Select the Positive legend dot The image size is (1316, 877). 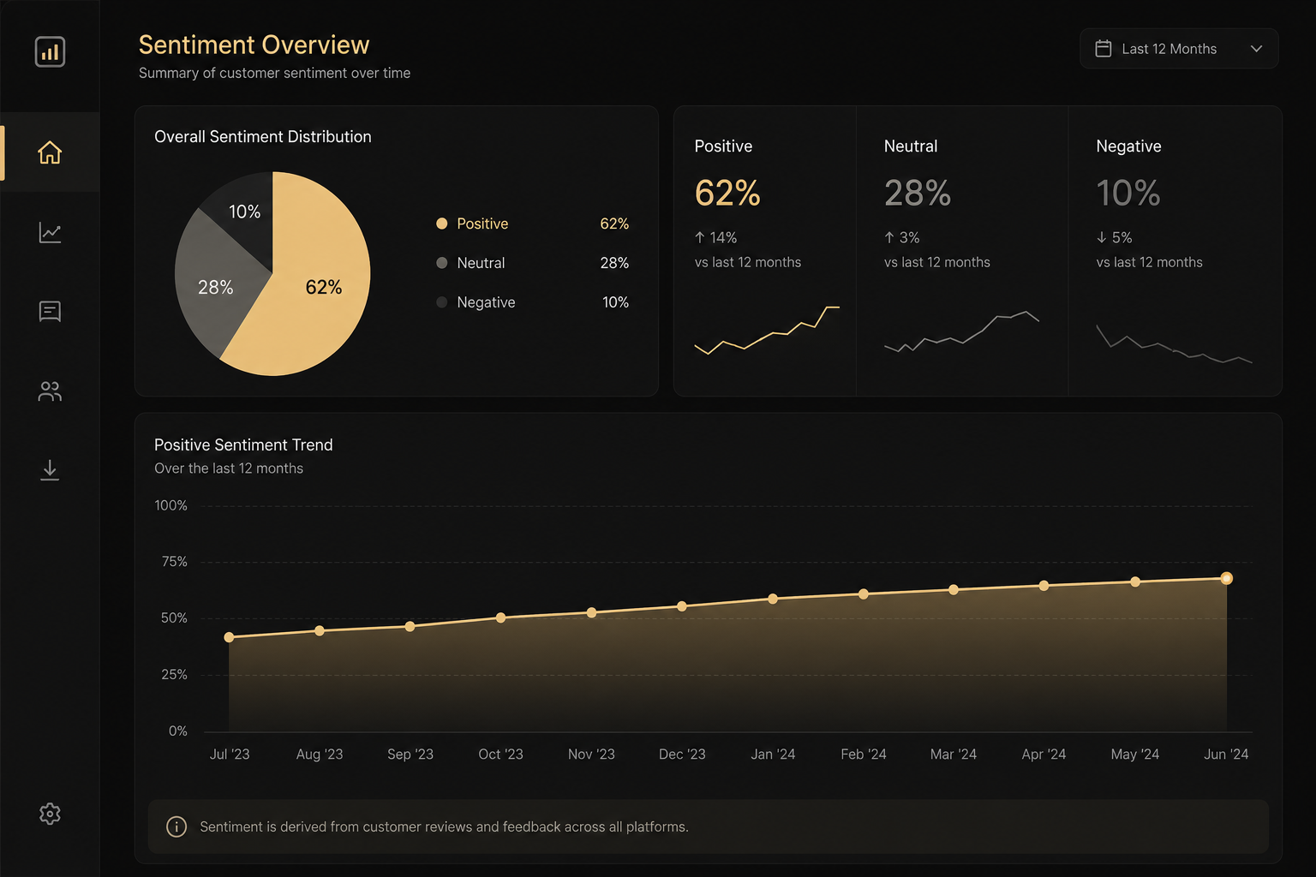[x=442, y=224]
